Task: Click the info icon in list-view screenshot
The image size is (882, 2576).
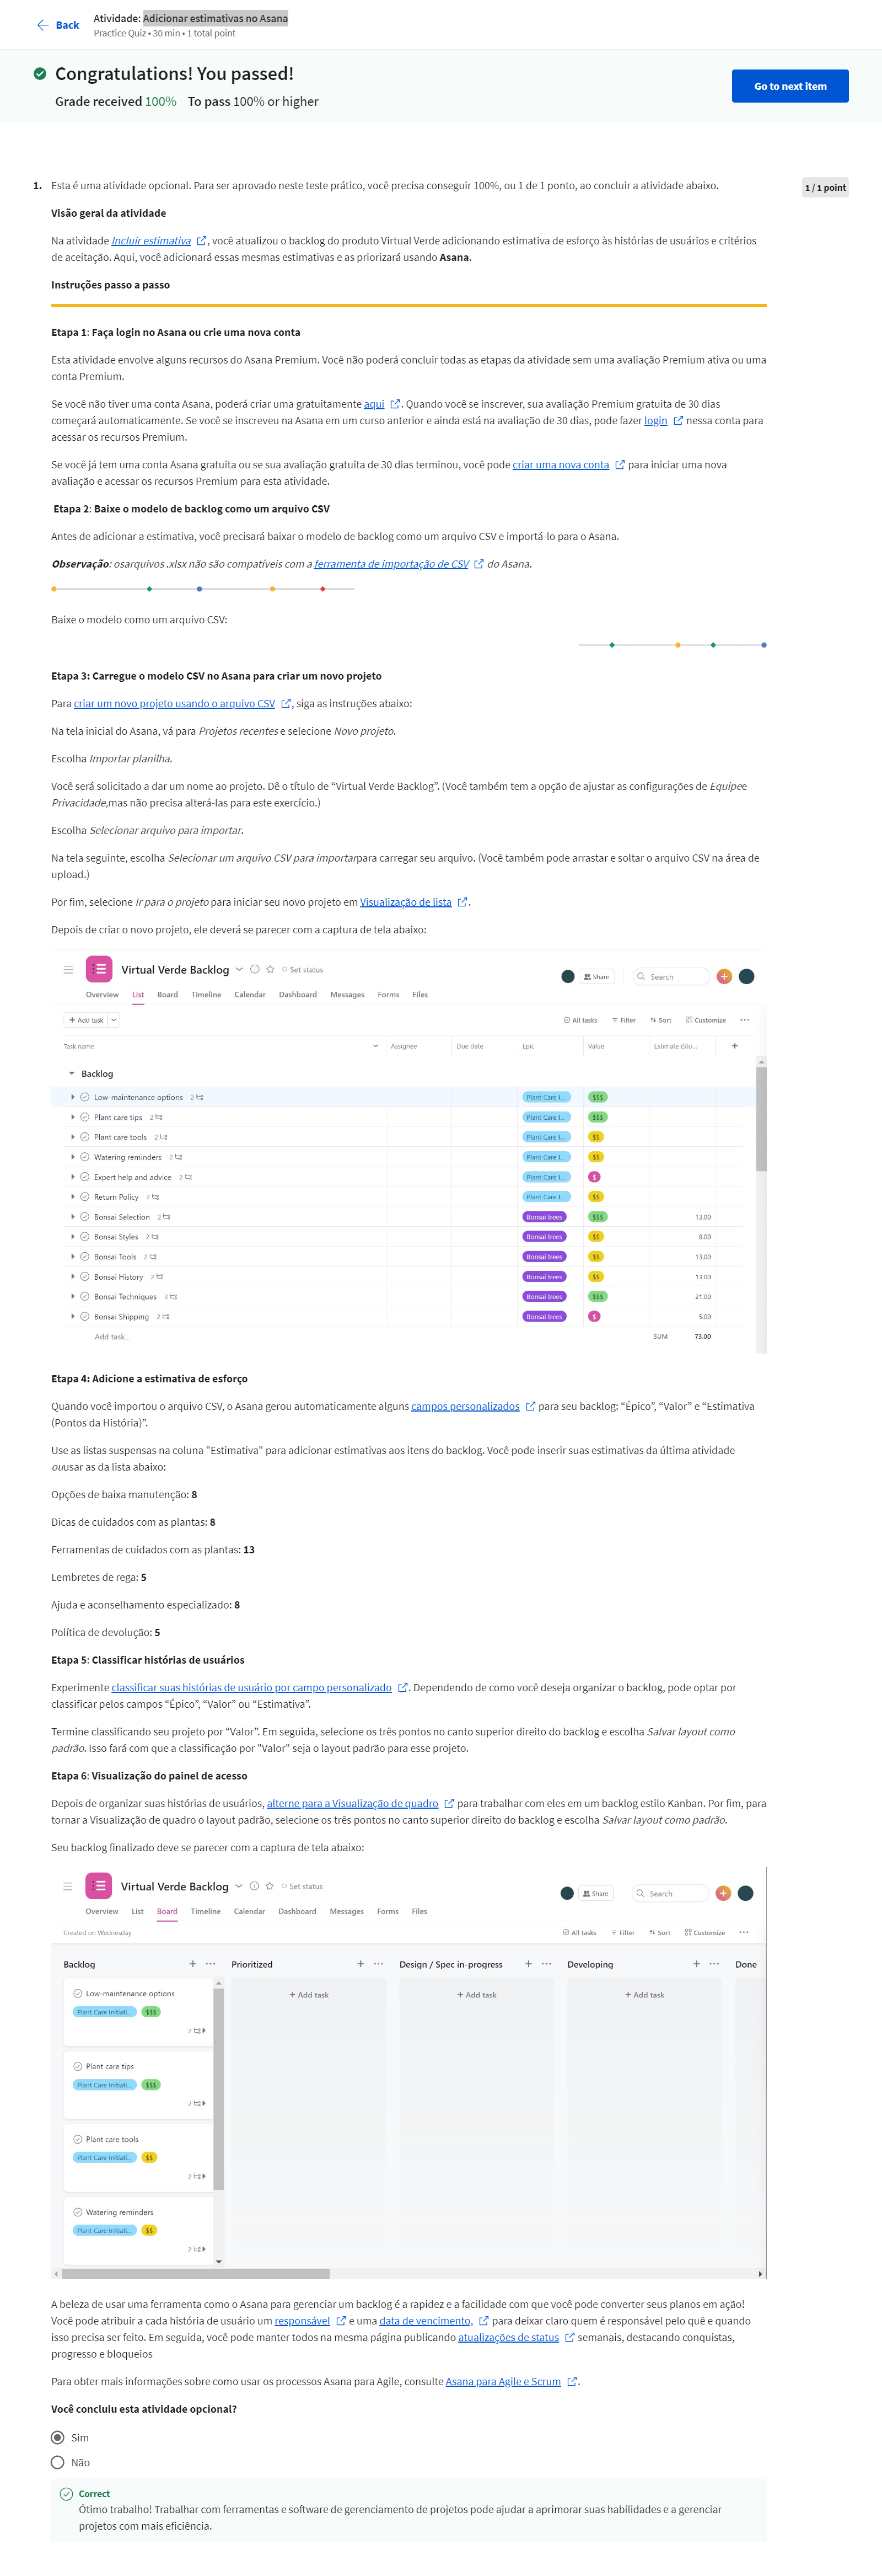Action: (255, 969)
